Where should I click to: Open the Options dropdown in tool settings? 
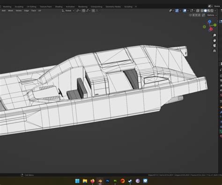pos(212,15)
